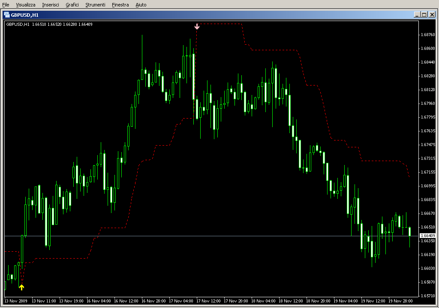Click price scale value 1.66835
This screenshot has height=308, width=439.
click(428, 199)
